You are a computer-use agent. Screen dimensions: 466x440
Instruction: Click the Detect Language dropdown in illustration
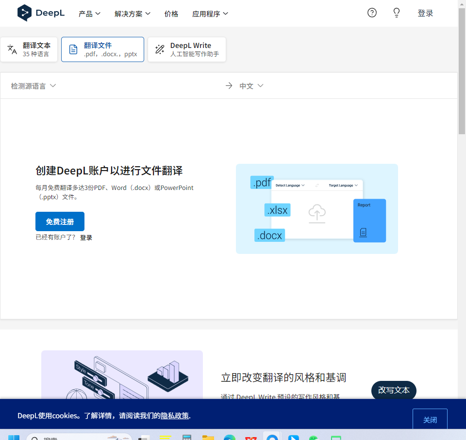pos(290,186)
